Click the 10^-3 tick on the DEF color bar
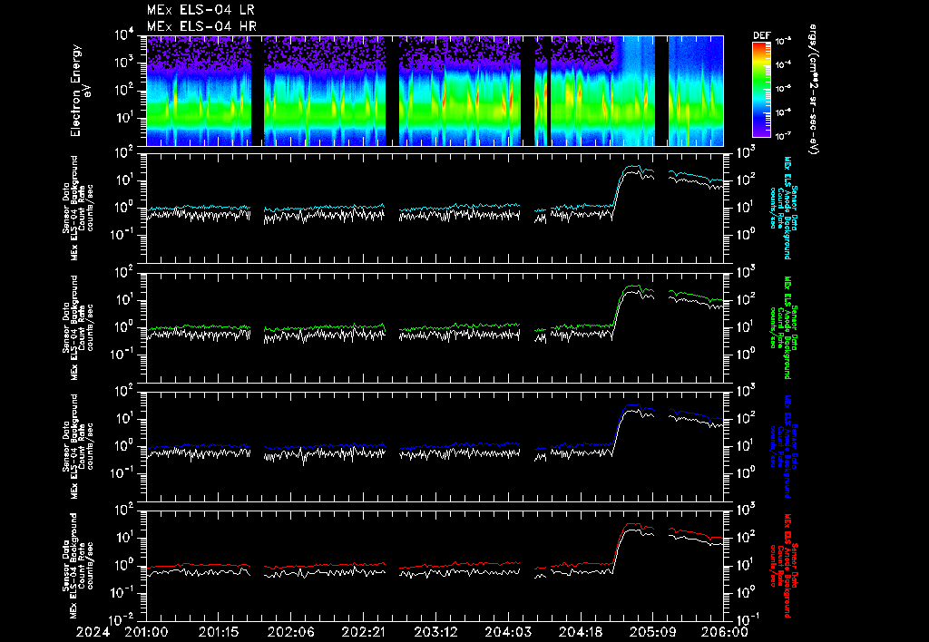 pyautogui.click(x=783, y=41)
